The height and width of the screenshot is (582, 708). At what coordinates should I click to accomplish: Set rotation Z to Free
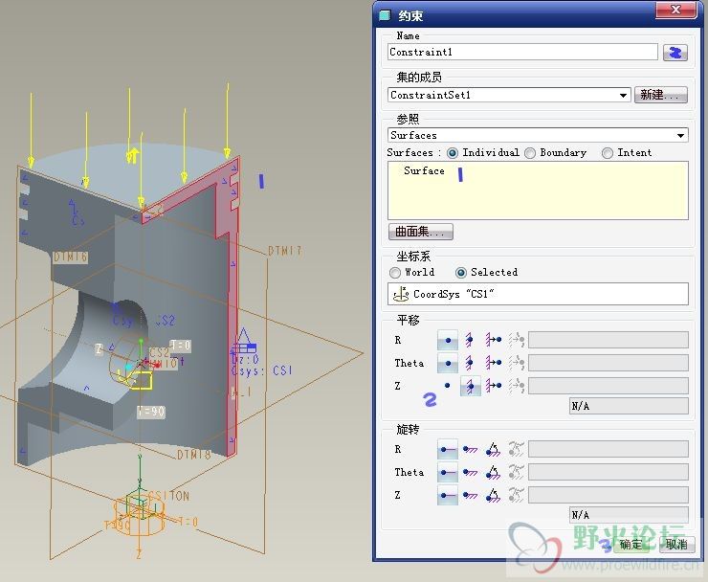tap(448, 495)
